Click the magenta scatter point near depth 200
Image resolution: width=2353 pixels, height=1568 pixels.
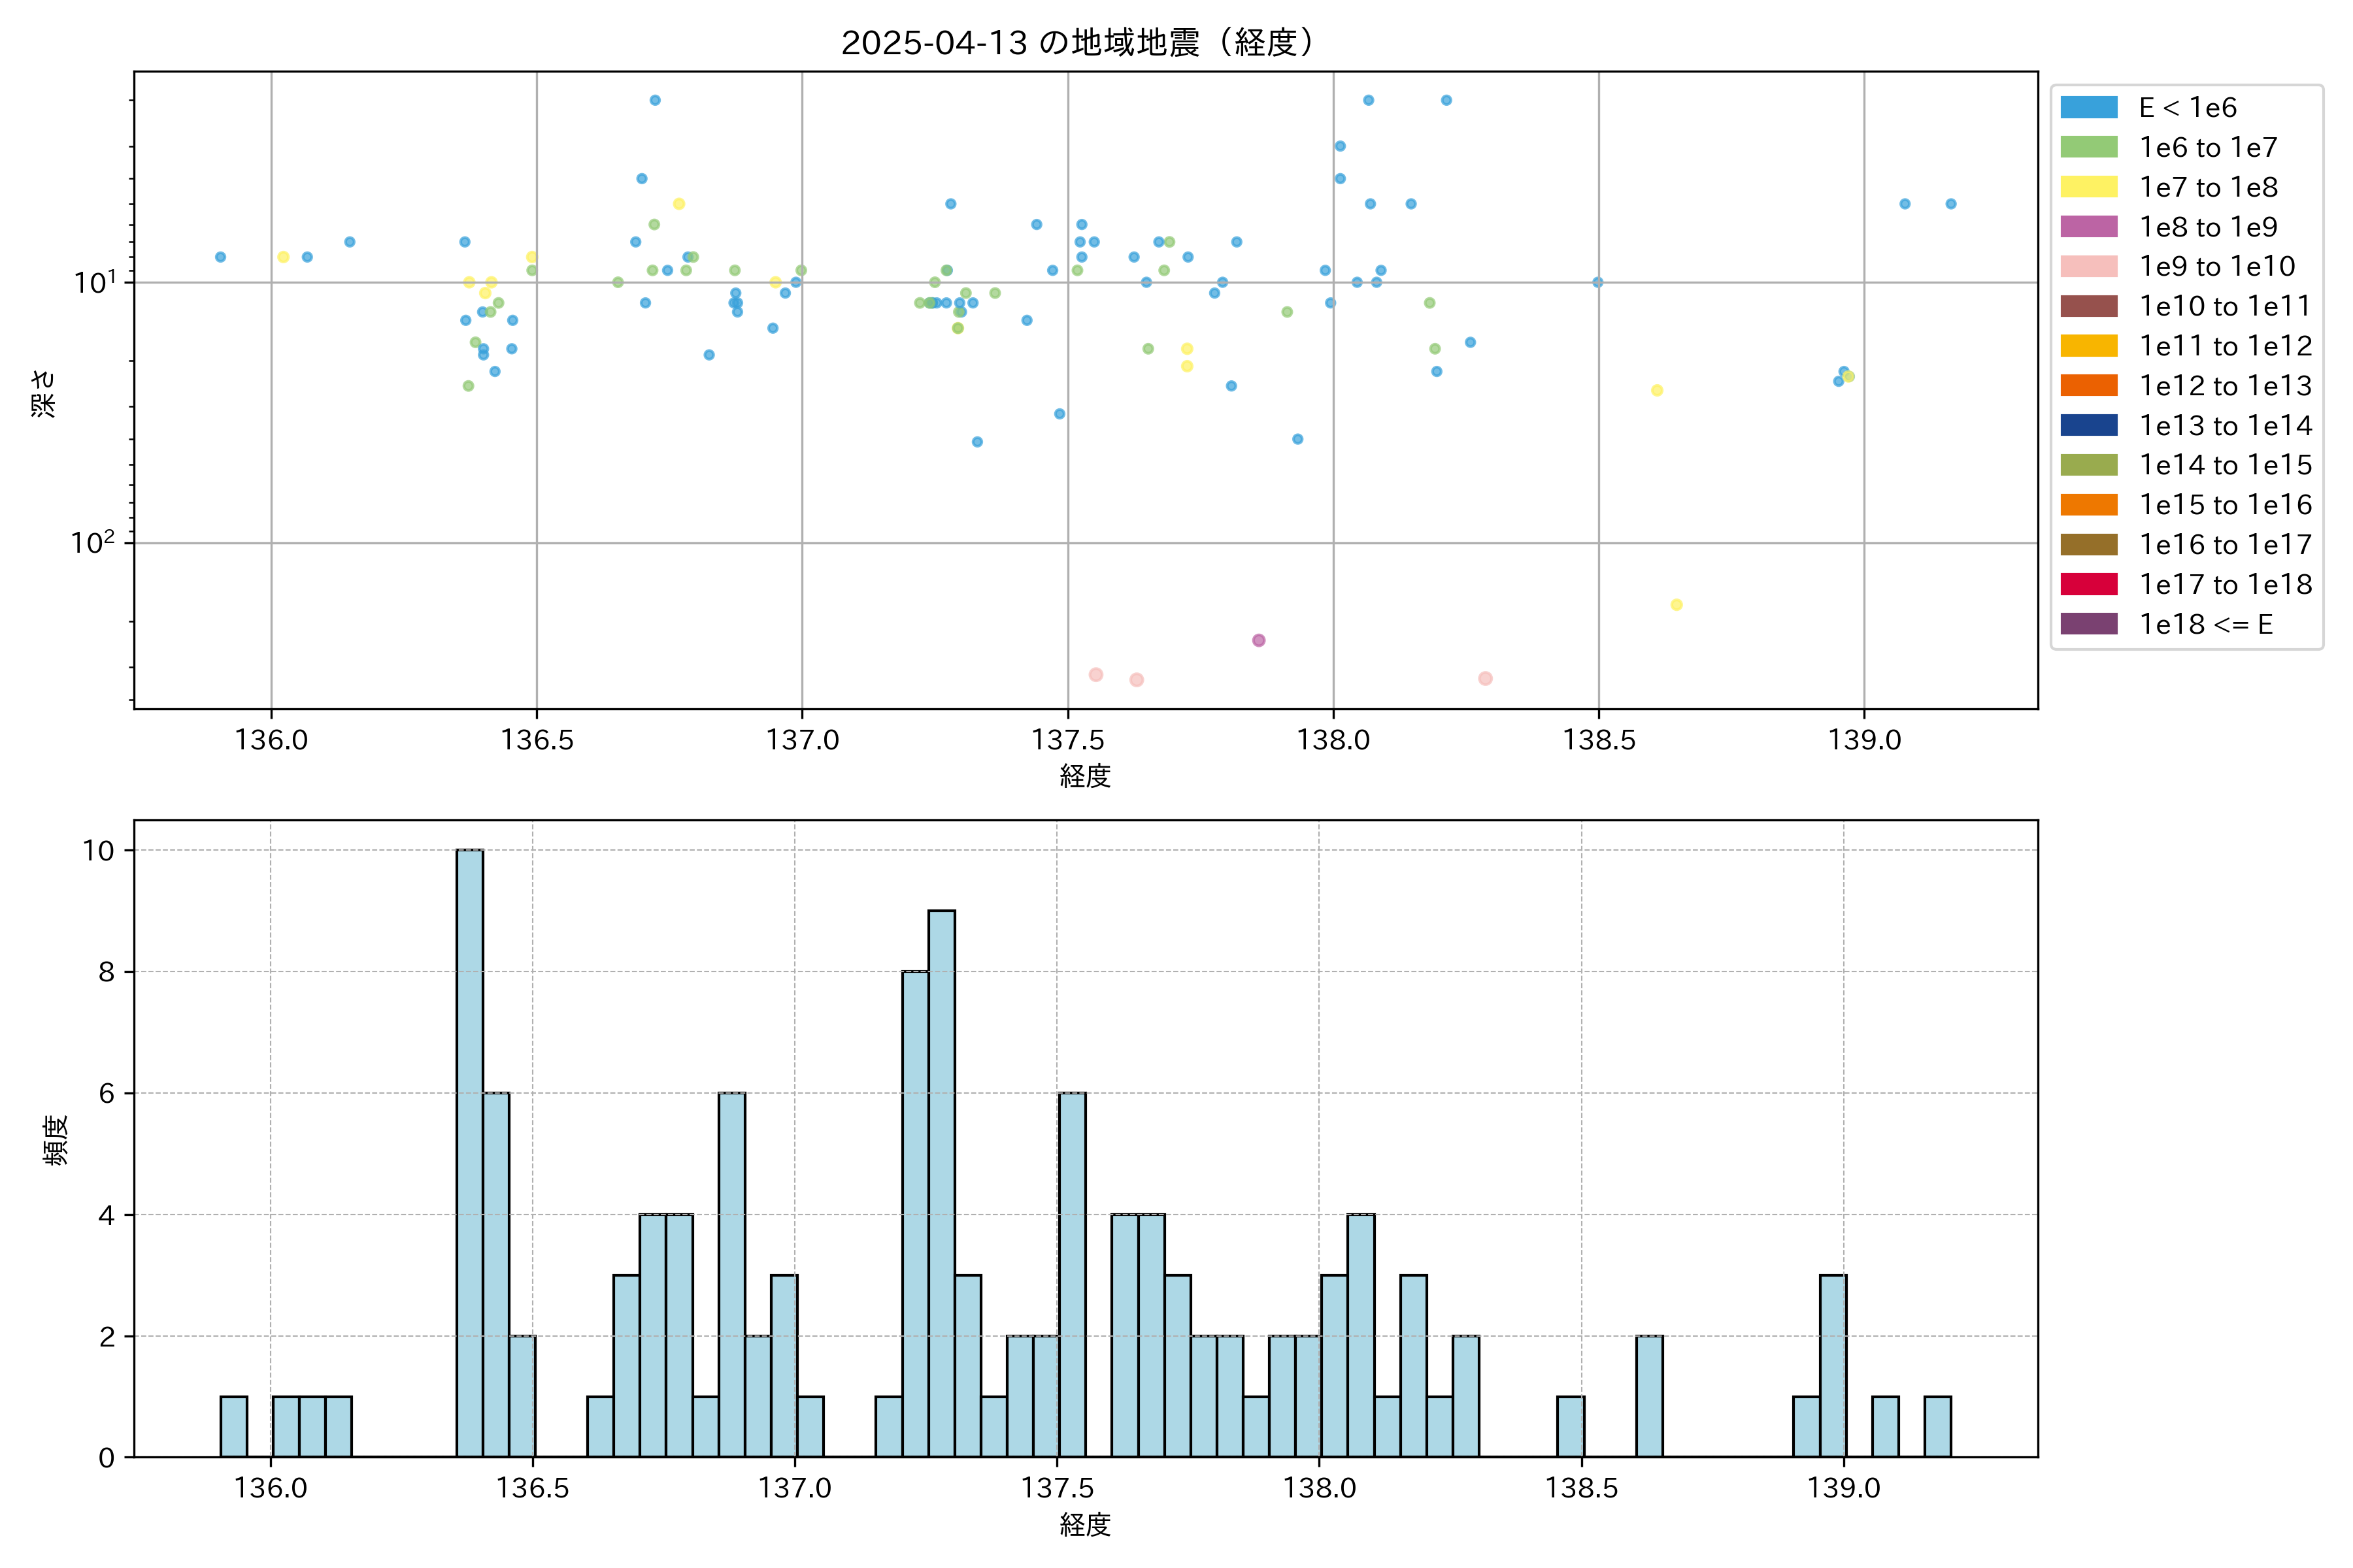(1259, 640)
